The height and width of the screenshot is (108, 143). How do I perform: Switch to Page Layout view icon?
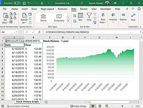click(x=100, y=106)
